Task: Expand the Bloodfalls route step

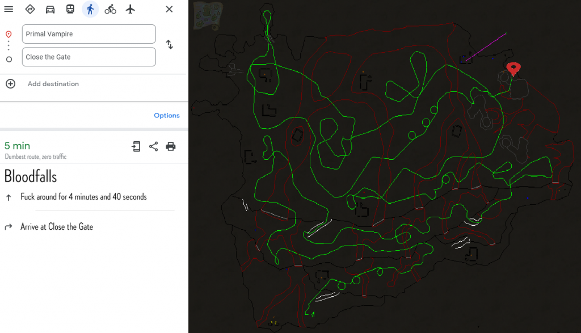Action: coord(31,176)
